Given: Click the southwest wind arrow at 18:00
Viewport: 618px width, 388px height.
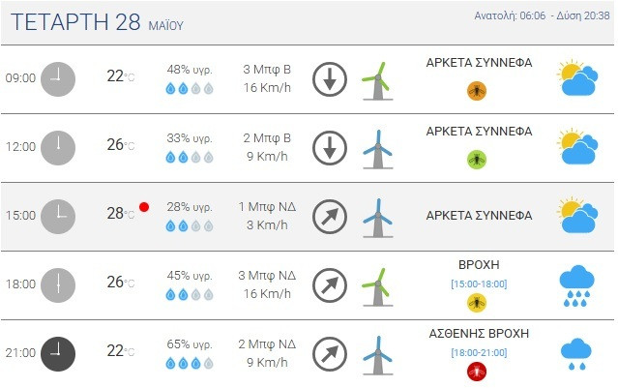Looking at the screenshot, I should pyautogui.click(x=330, y=284).
